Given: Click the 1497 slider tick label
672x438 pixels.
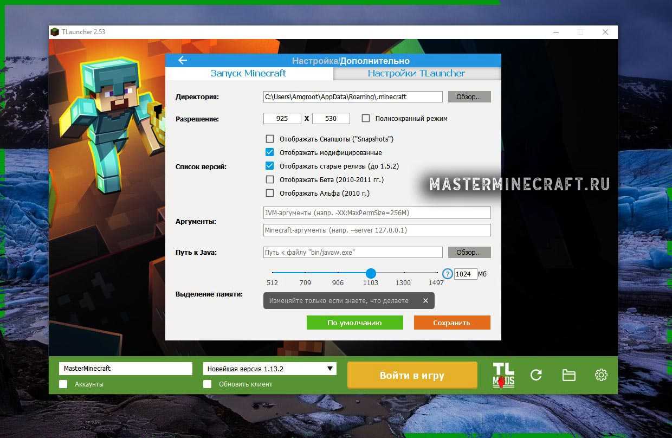Looking at the screenshot, I should coord(436,283).
